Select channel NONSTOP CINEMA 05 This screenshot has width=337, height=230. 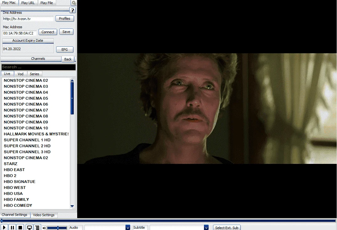[x=26, y=98]
